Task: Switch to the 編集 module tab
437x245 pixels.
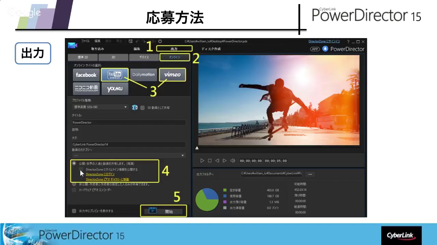Action: 137,49
